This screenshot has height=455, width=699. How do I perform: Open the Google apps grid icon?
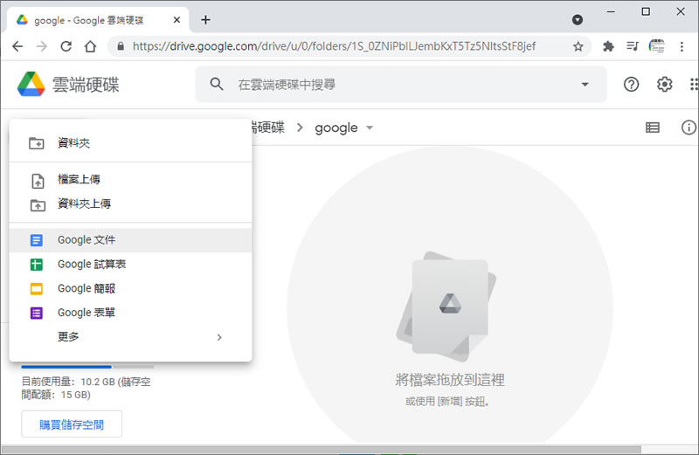(x=694, y=84)
